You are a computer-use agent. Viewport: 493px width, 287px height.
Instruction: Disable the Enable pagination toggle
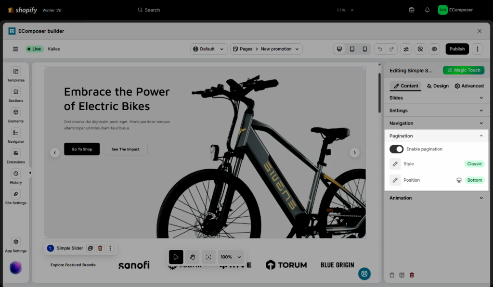pyautogui.click(x=397, y=149)
